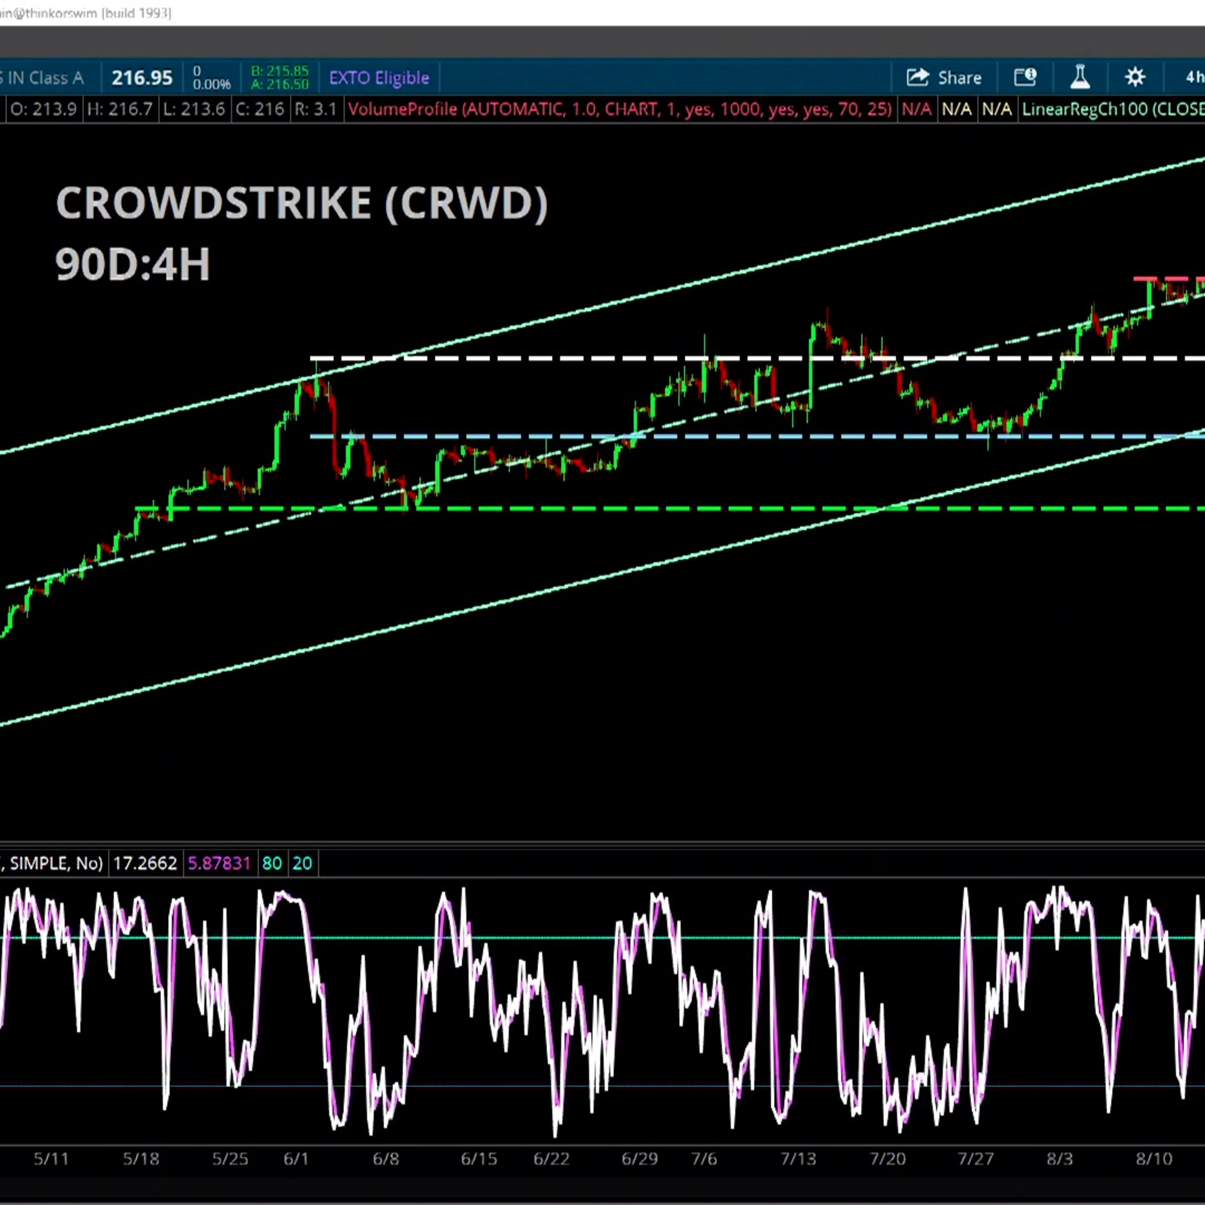Viewport: 1205px width, 1205px height.
Task: Click the 7/6 date axis label
Action: point(704,1159)
